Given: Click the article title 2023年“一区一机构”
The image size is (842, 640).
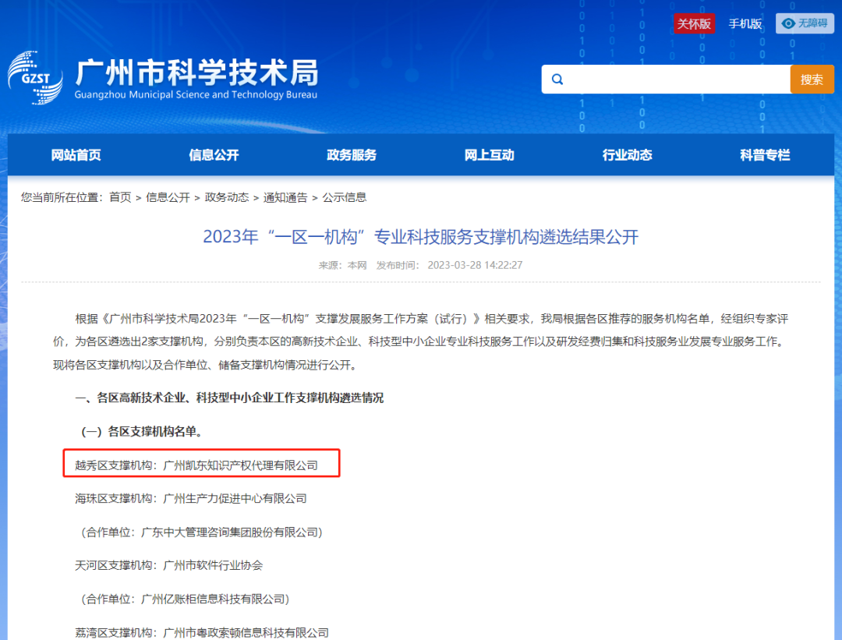Looking at the screenshot, I should coord(420,237).
